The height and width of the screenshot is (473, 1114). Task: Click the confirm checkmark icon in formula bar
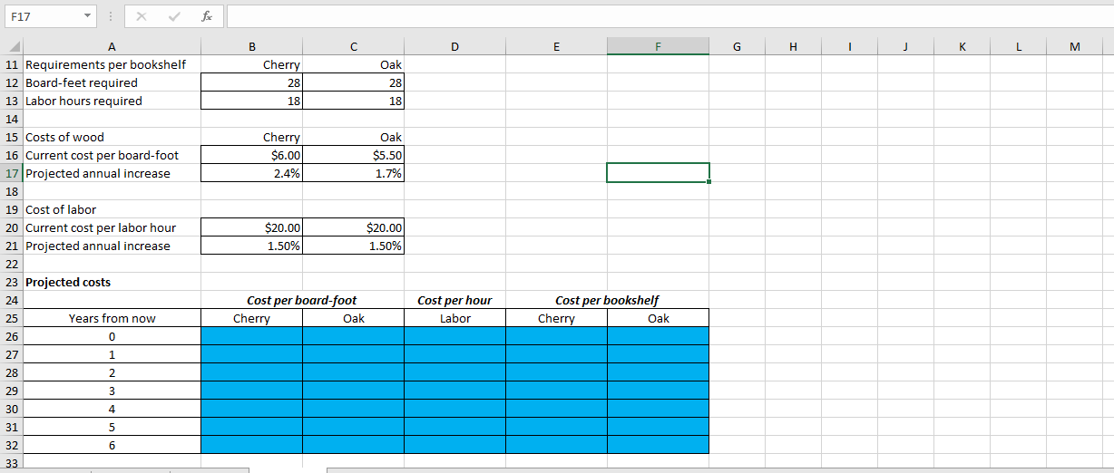coord(174,15)
